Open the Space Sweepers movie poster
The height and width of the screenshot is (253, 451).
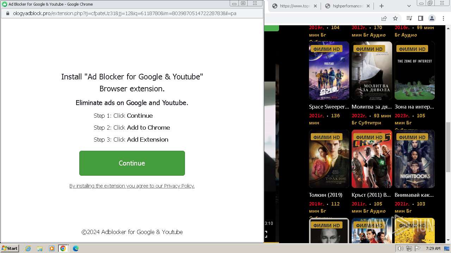(329, 71)
